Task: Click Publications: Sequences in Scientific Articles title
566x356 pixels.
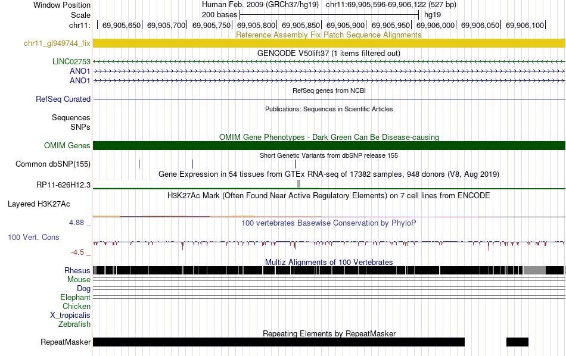Action: [329, 109]
